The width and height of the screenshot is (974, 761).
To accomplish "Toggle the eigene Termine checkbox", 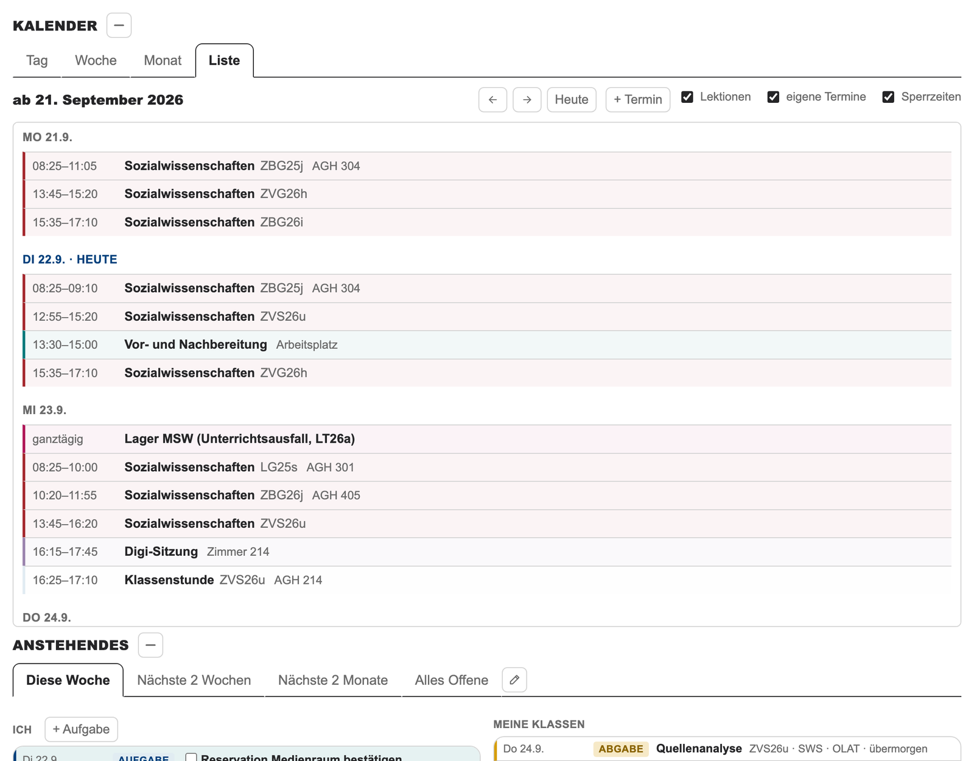I will coord(773,97).
